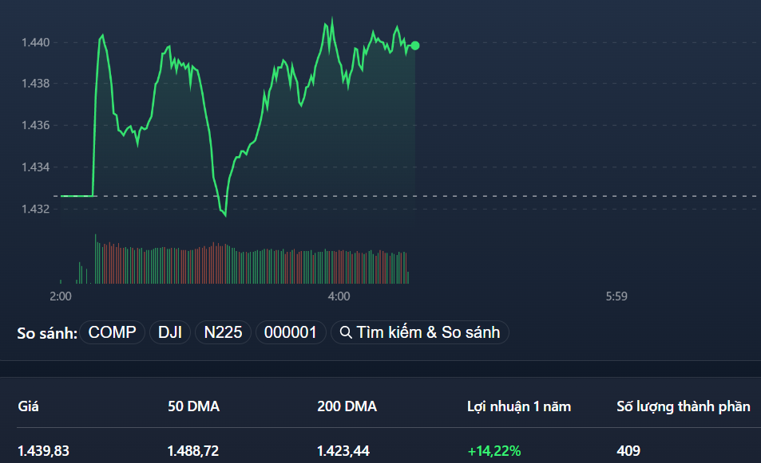Click the price value 1.439,83
Image resolution: width=761 pixels, height=463 pixels.
(x=44, y=449)
